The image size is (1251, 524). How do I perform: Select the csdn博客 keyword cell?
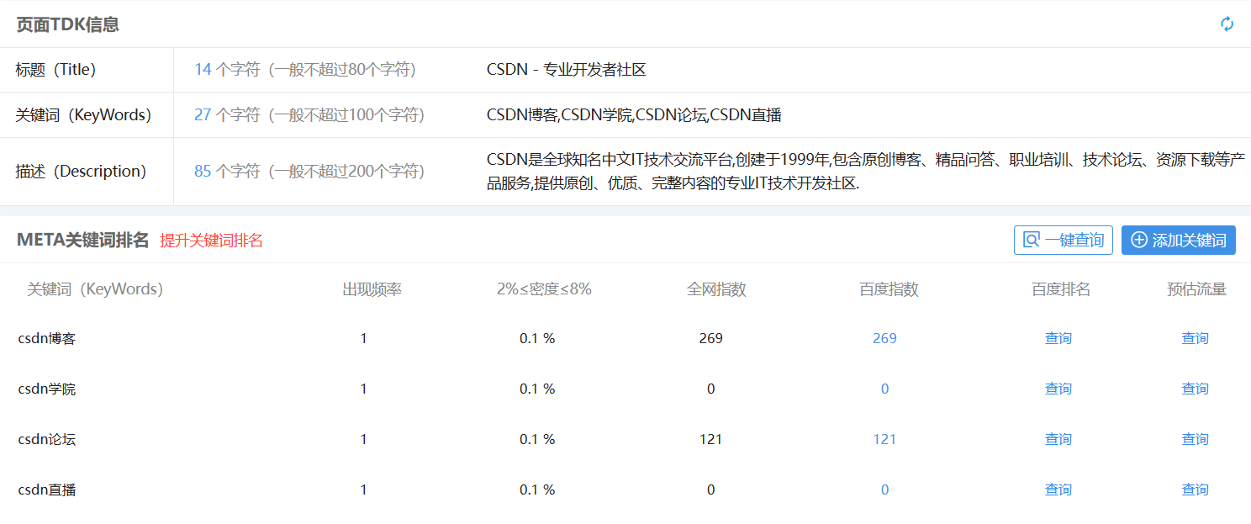click(47, 338)
